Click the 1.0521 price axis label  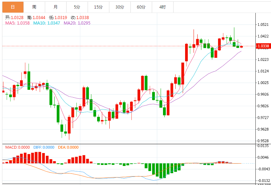pos(263,24)
